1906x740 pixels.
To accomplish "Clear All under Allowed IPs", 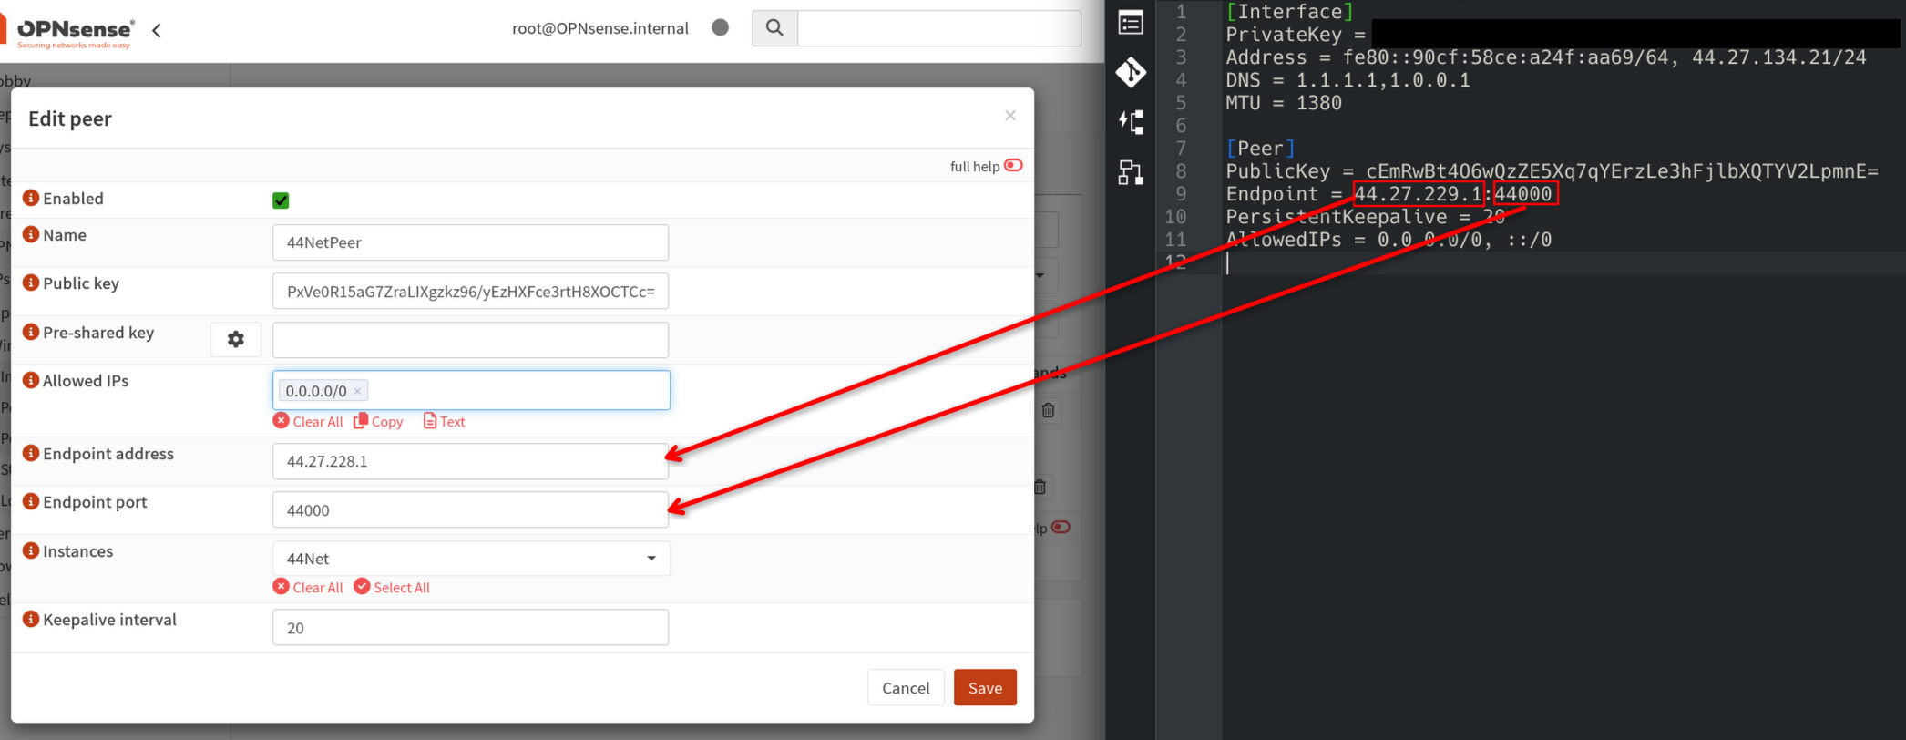I will click(308, 421).
